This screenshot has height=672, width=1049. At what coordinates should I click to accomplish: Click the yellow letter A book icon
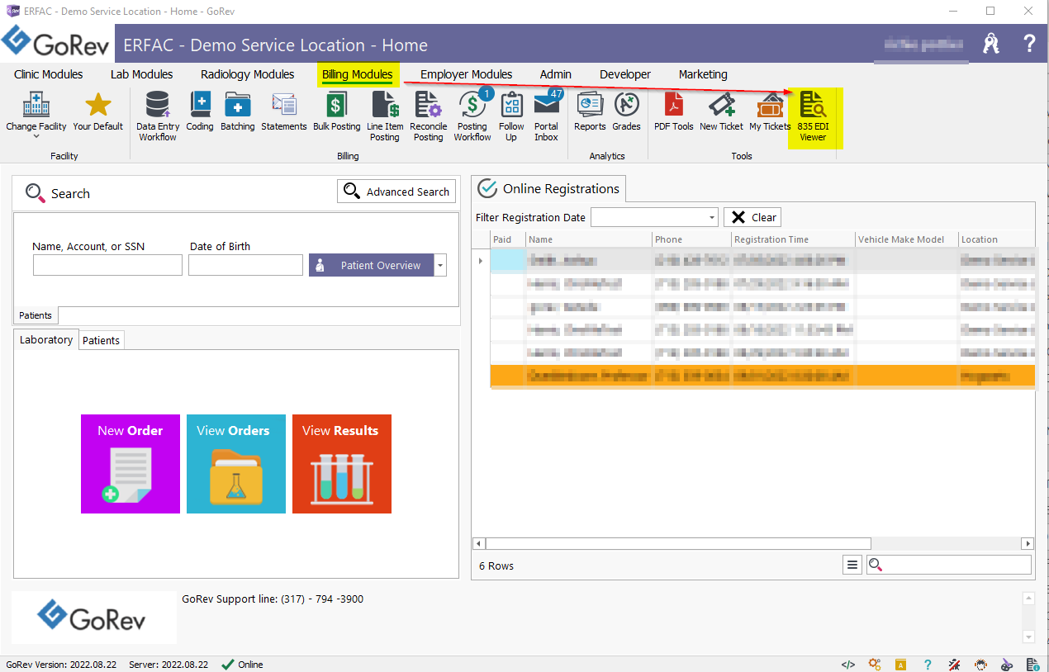tap(901, 665)
